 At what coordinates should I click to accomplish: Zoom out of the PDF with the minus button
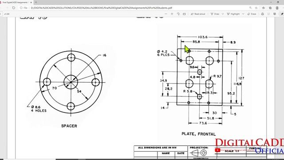point(166,14)
